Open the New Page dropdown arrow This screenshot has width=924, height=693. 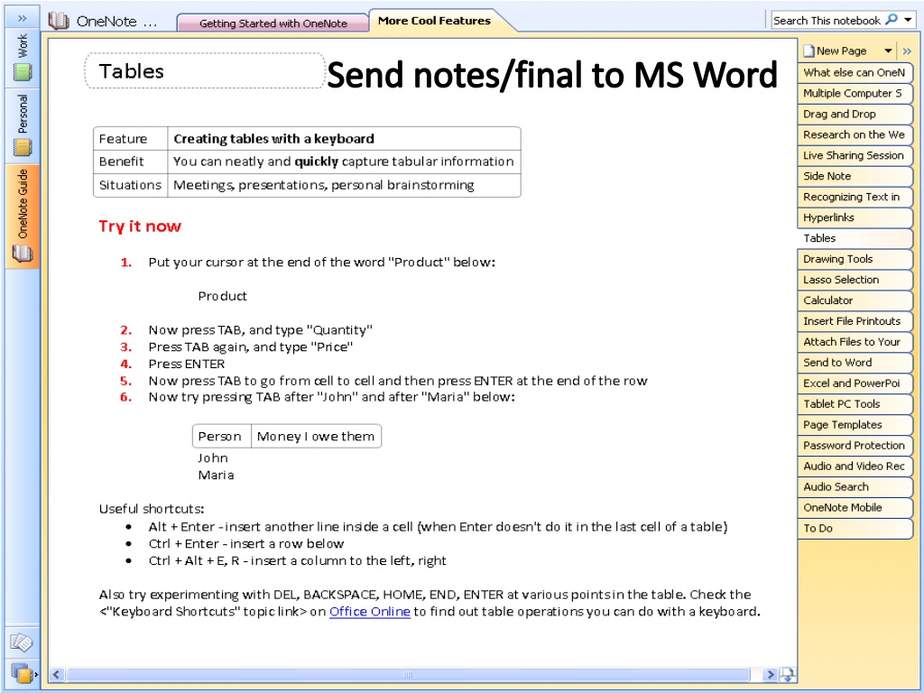click(888, 51)
